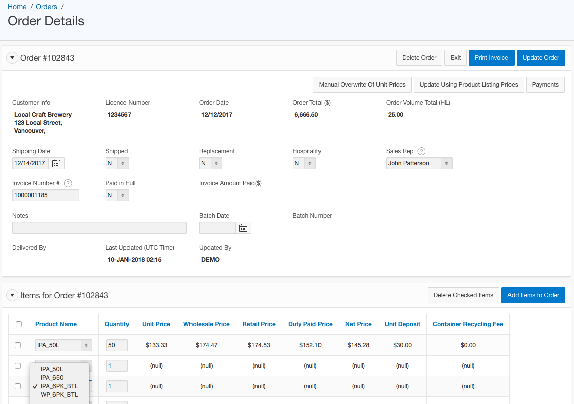
Task: Go to the Orders breadcrumb link
Action: click(46, 7)
